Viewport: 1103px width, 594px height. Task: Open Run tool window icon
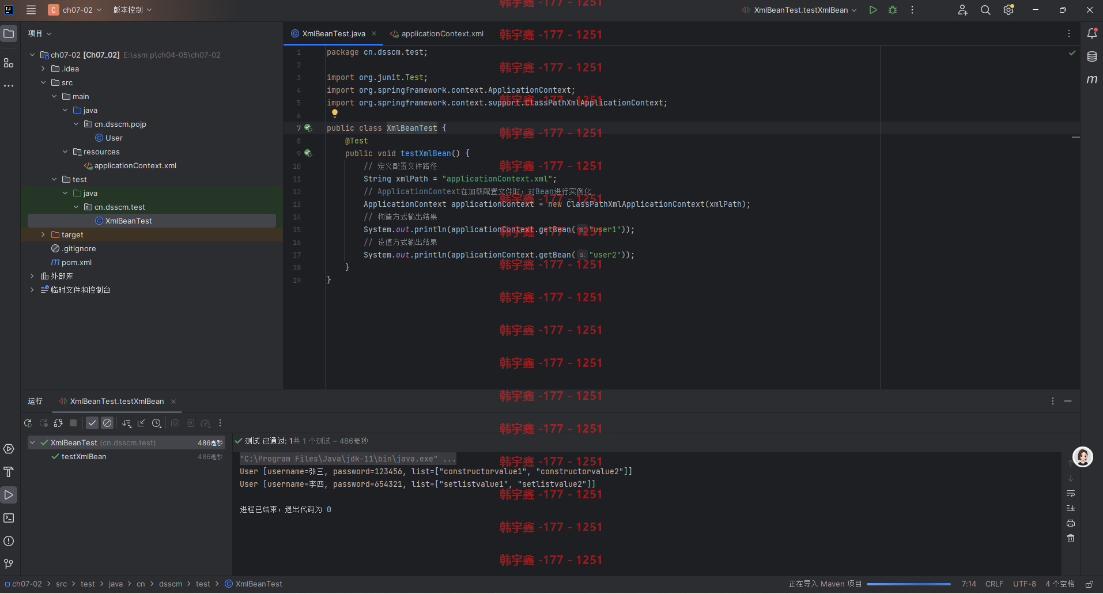9,495
